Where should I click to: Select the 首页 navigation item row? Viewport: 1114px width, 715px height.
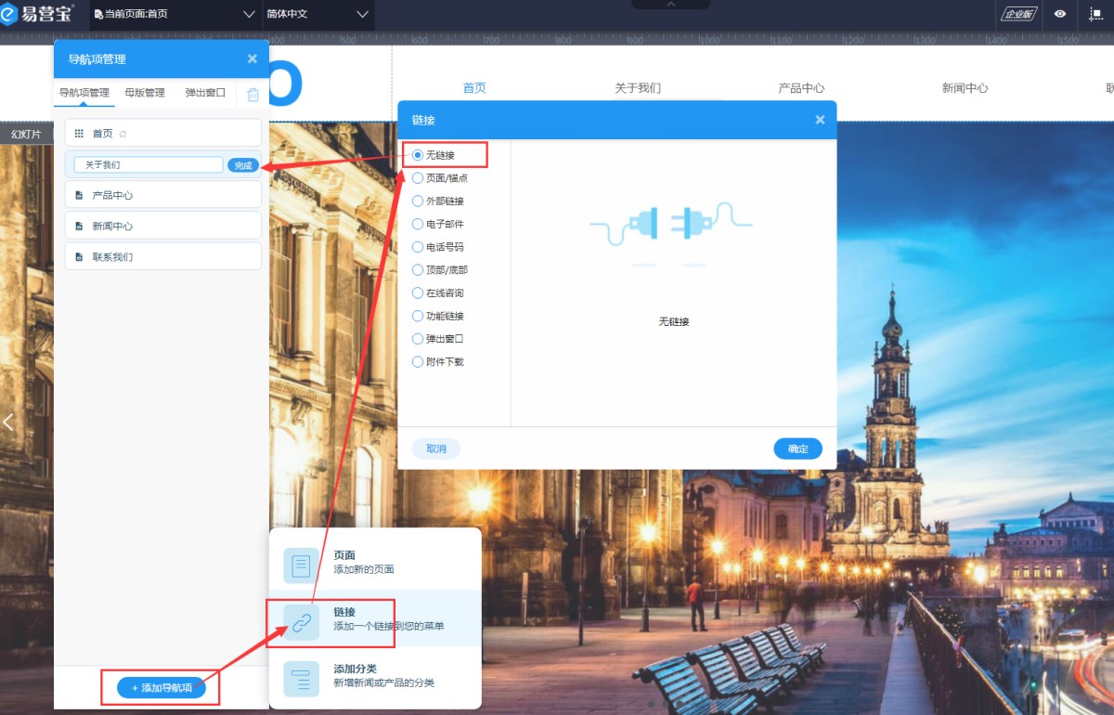(163, 133)
